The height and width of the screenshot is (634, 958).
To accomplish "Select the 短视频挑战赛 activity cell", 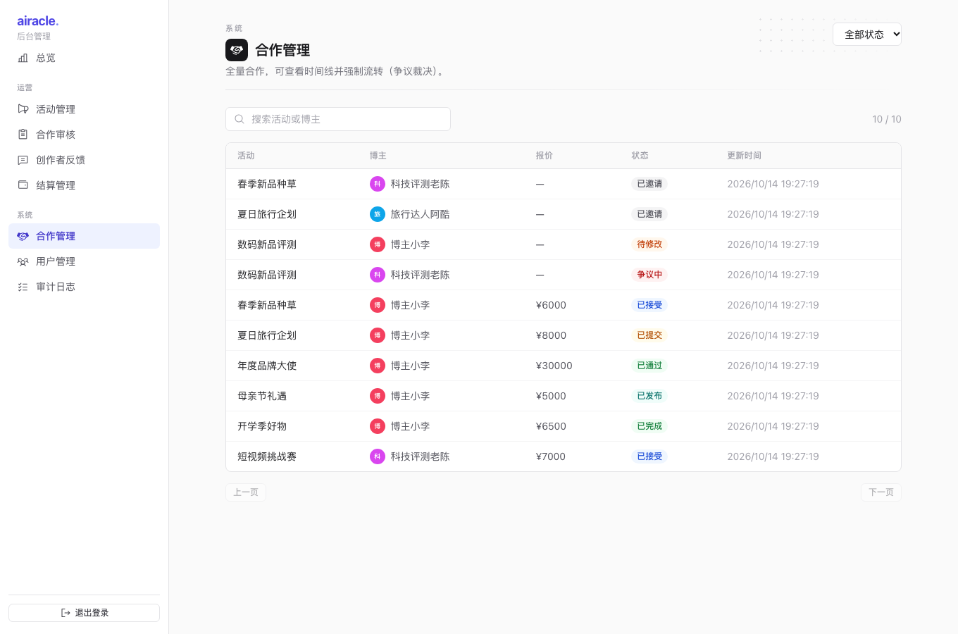I will [x=267, y=456].
